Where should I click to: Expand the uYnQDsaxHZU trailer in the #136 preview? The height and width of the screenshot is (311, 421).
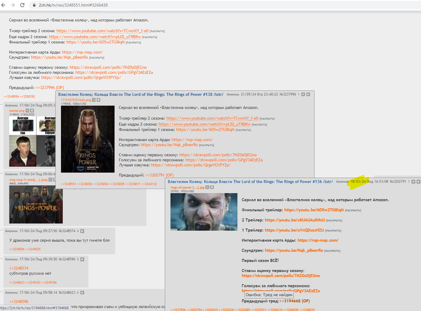[x=333, y=231]
